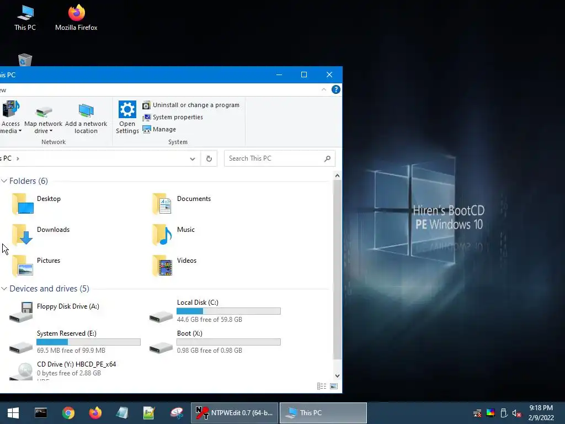This screenshot has height=424, width=565.
Task: Switch to details view layout icon
Action: click(322, 386)
